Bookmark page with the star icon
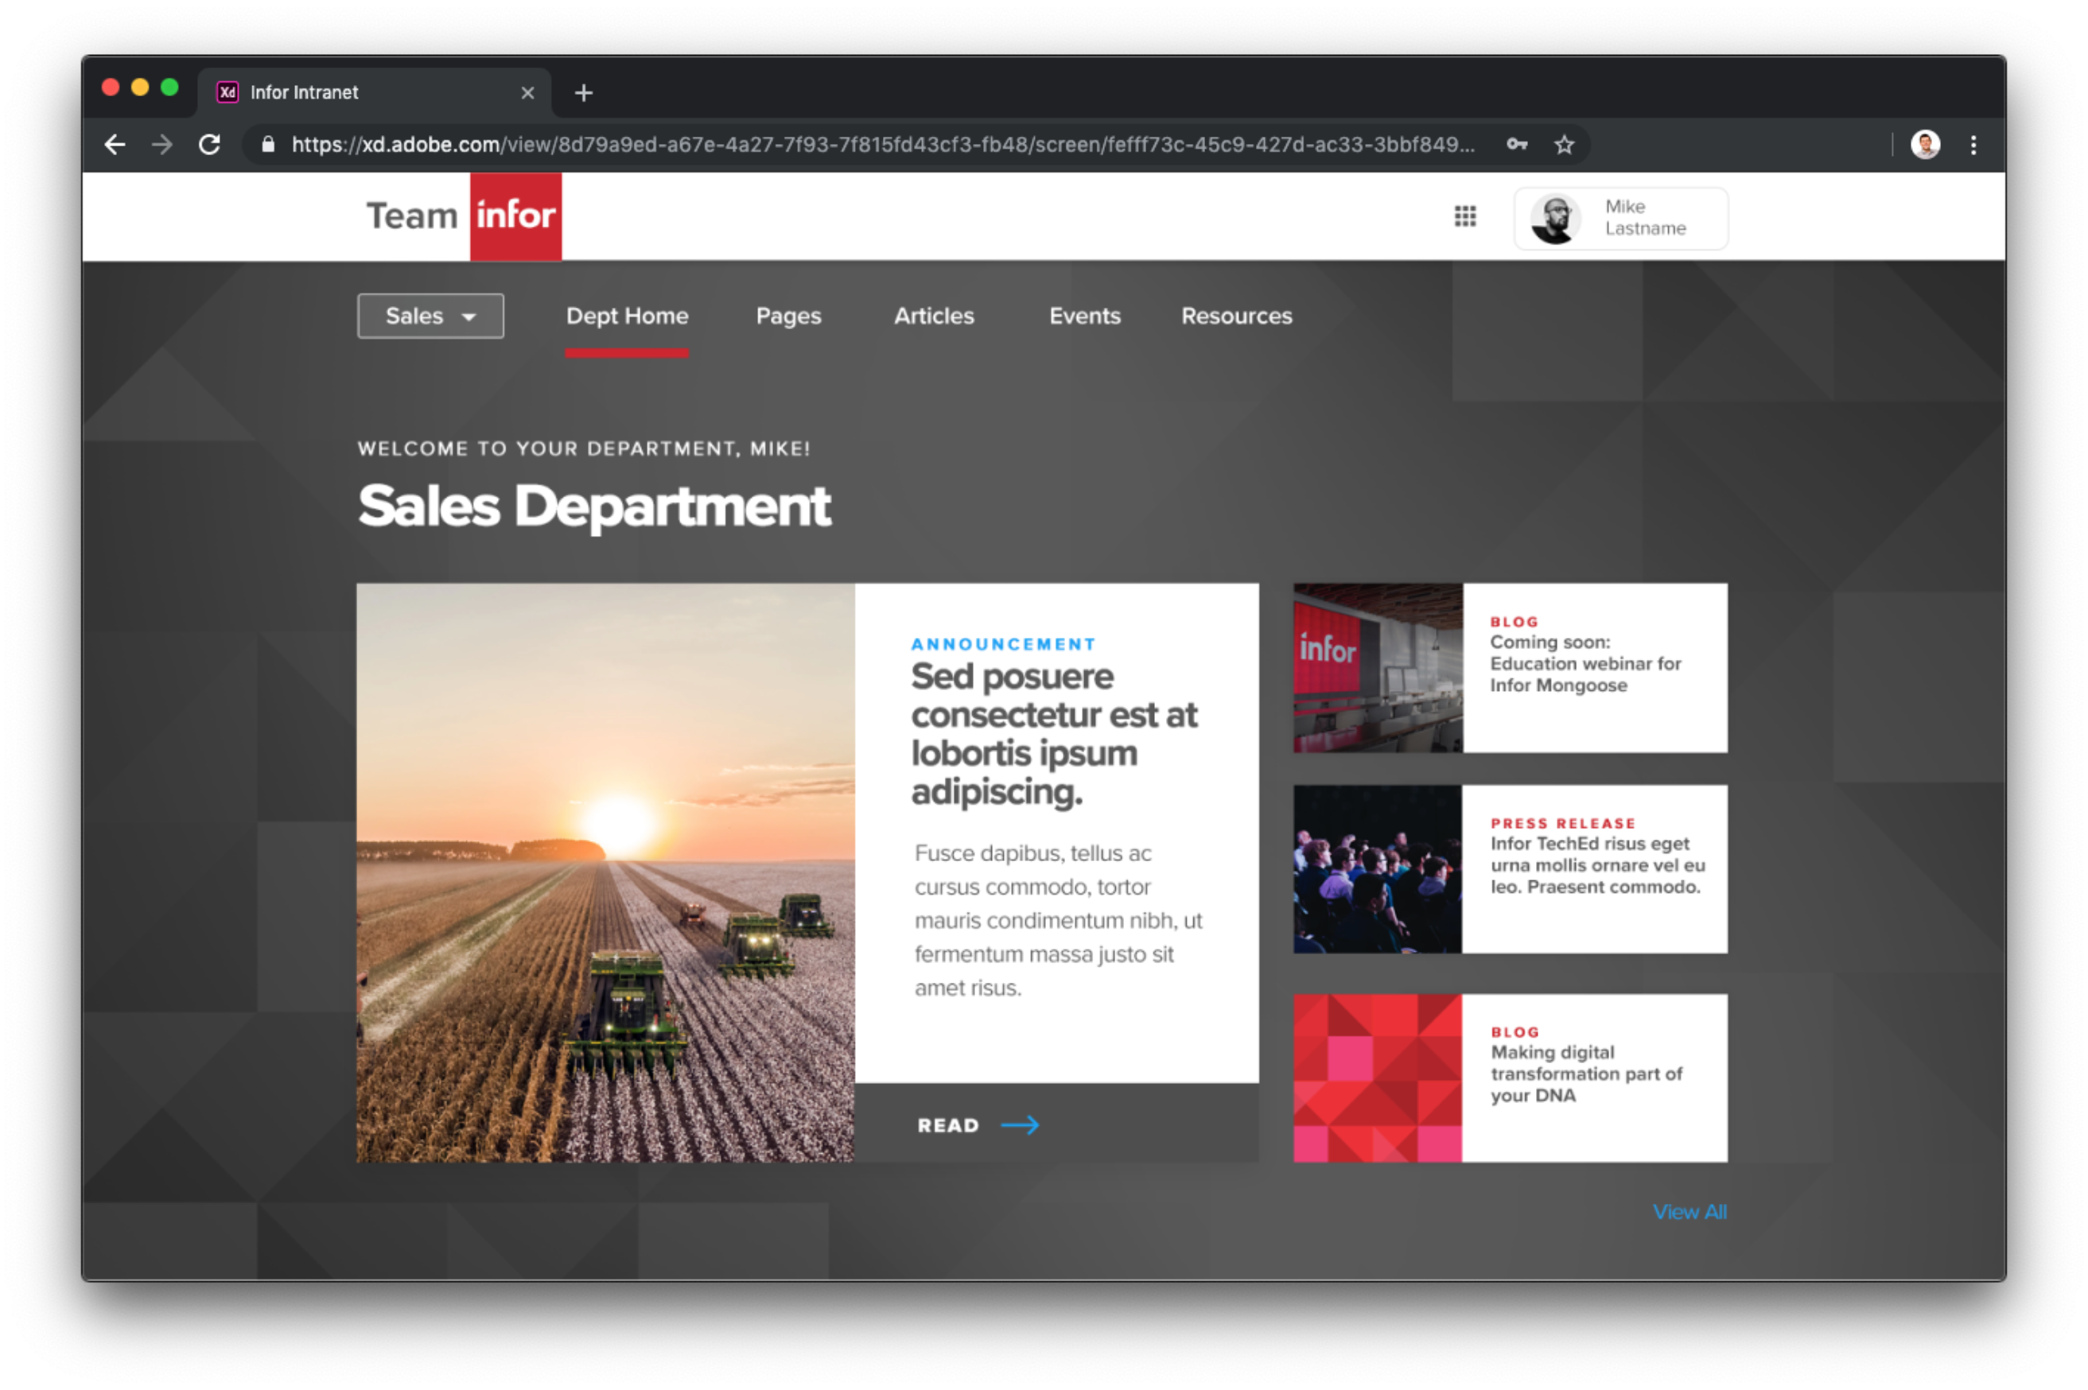This screenshot has width=2088, height=1390. pos(1563,145)
